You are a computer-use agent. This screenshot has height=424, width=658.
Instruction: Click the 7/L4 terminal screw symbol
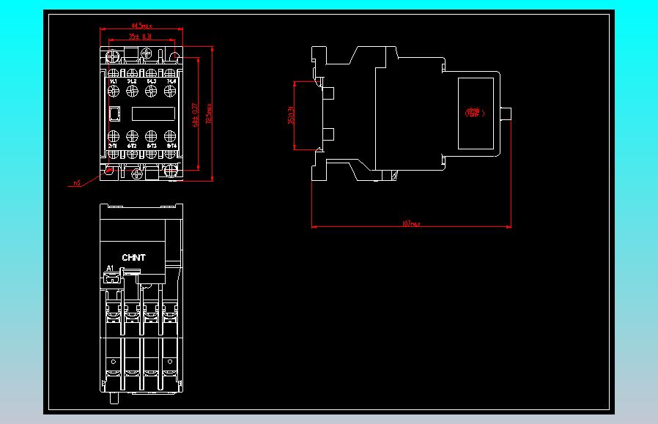170,91
